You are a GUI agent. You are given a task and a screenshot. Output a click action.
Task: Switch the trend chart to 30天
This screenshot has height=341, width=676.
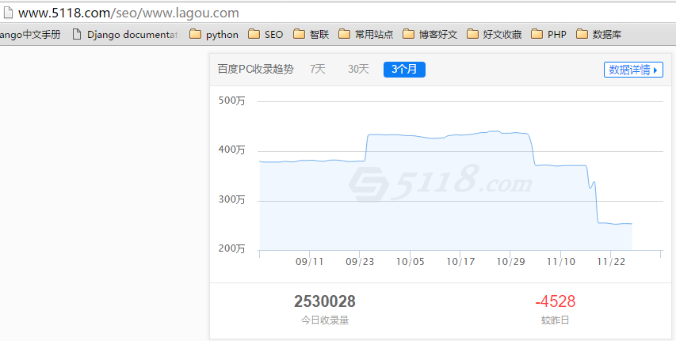click(358, 70)
